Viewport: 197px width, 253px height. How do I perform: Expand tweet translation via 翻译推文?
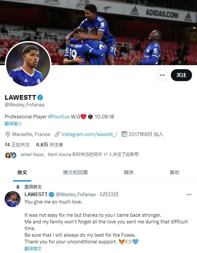point(33,249)
